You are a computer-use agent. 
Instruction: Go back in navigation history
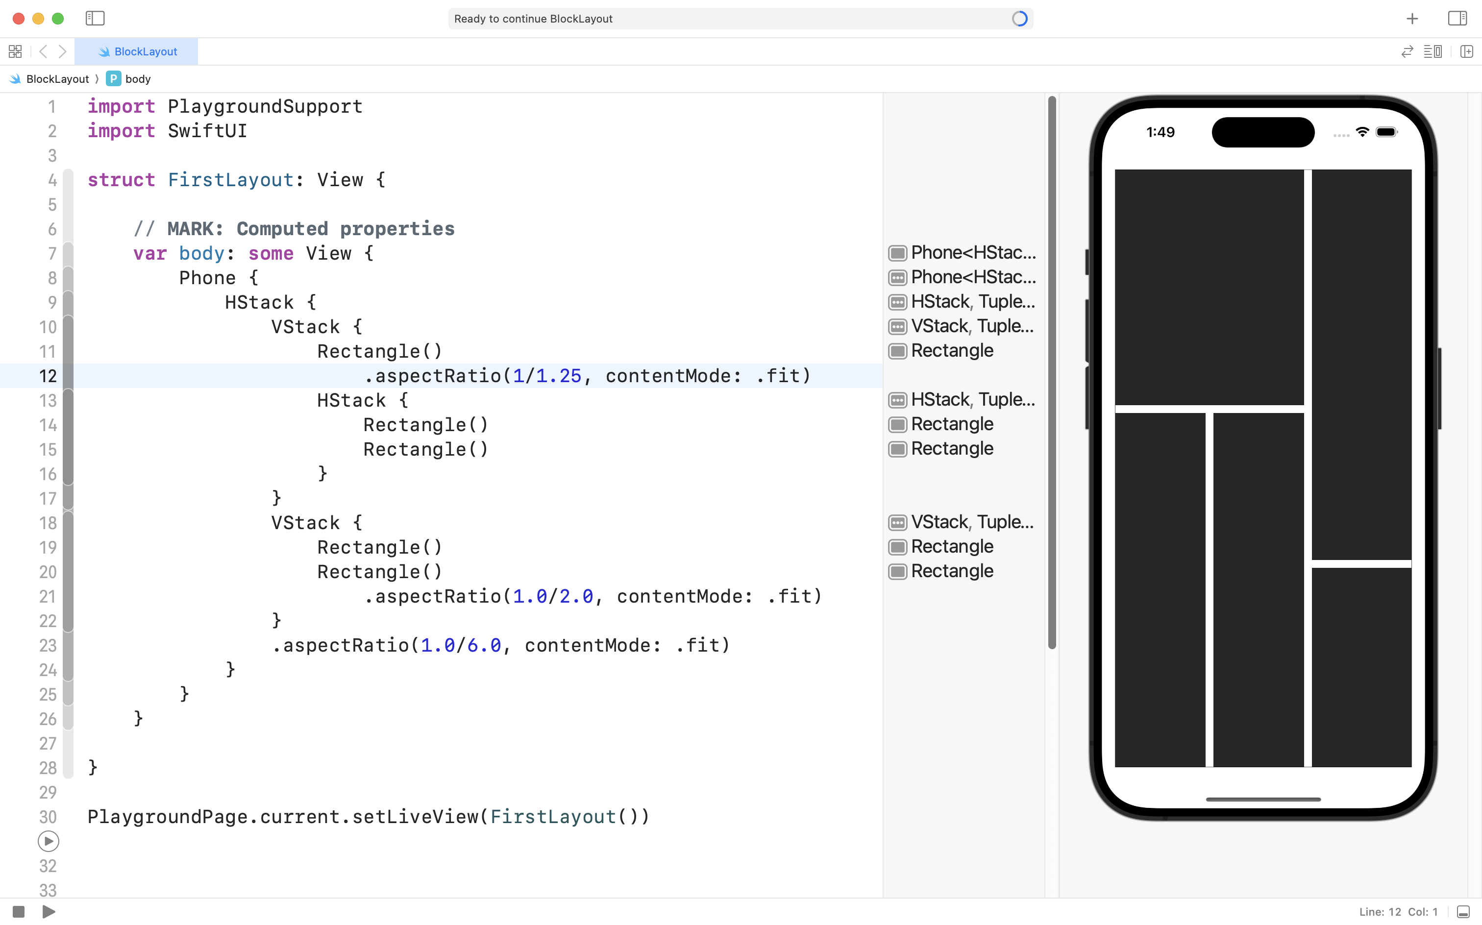[x=43, y=51]
